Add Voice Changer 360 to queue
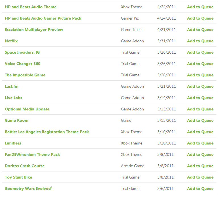Viewport: 224px width, 197px height. point(200,64)
